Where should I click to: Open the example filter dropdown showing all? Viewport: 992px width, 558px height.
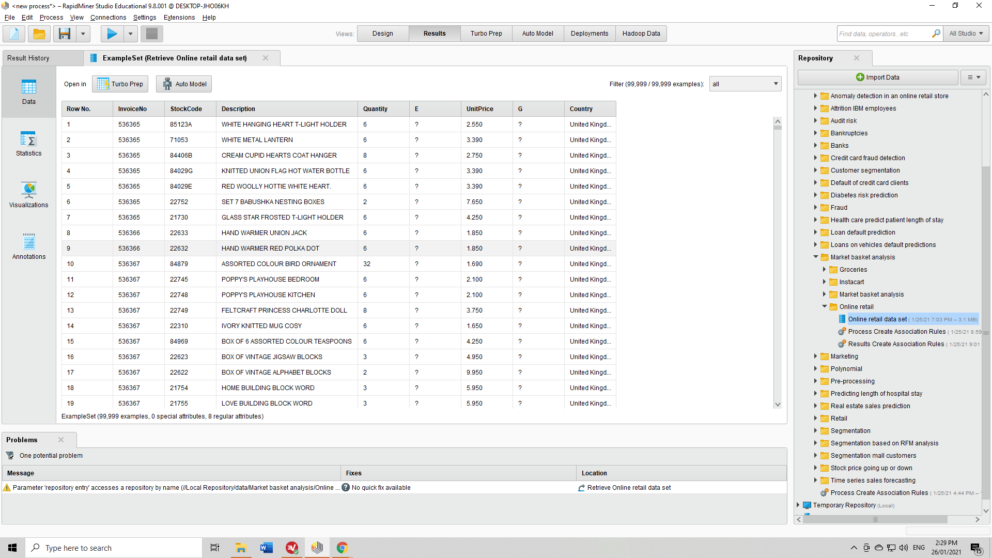click(x=745, y=84)
